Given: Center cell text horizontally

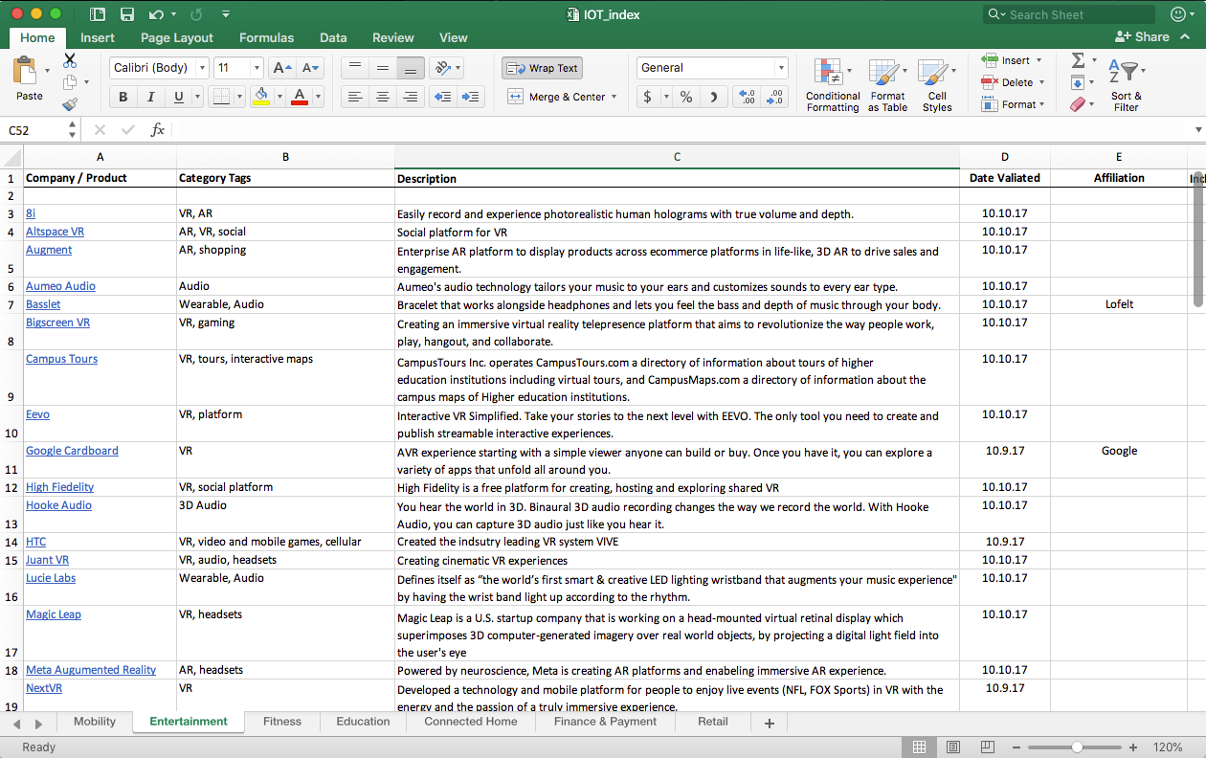Looking at the screenshot, I should click(x=383, y=97).
